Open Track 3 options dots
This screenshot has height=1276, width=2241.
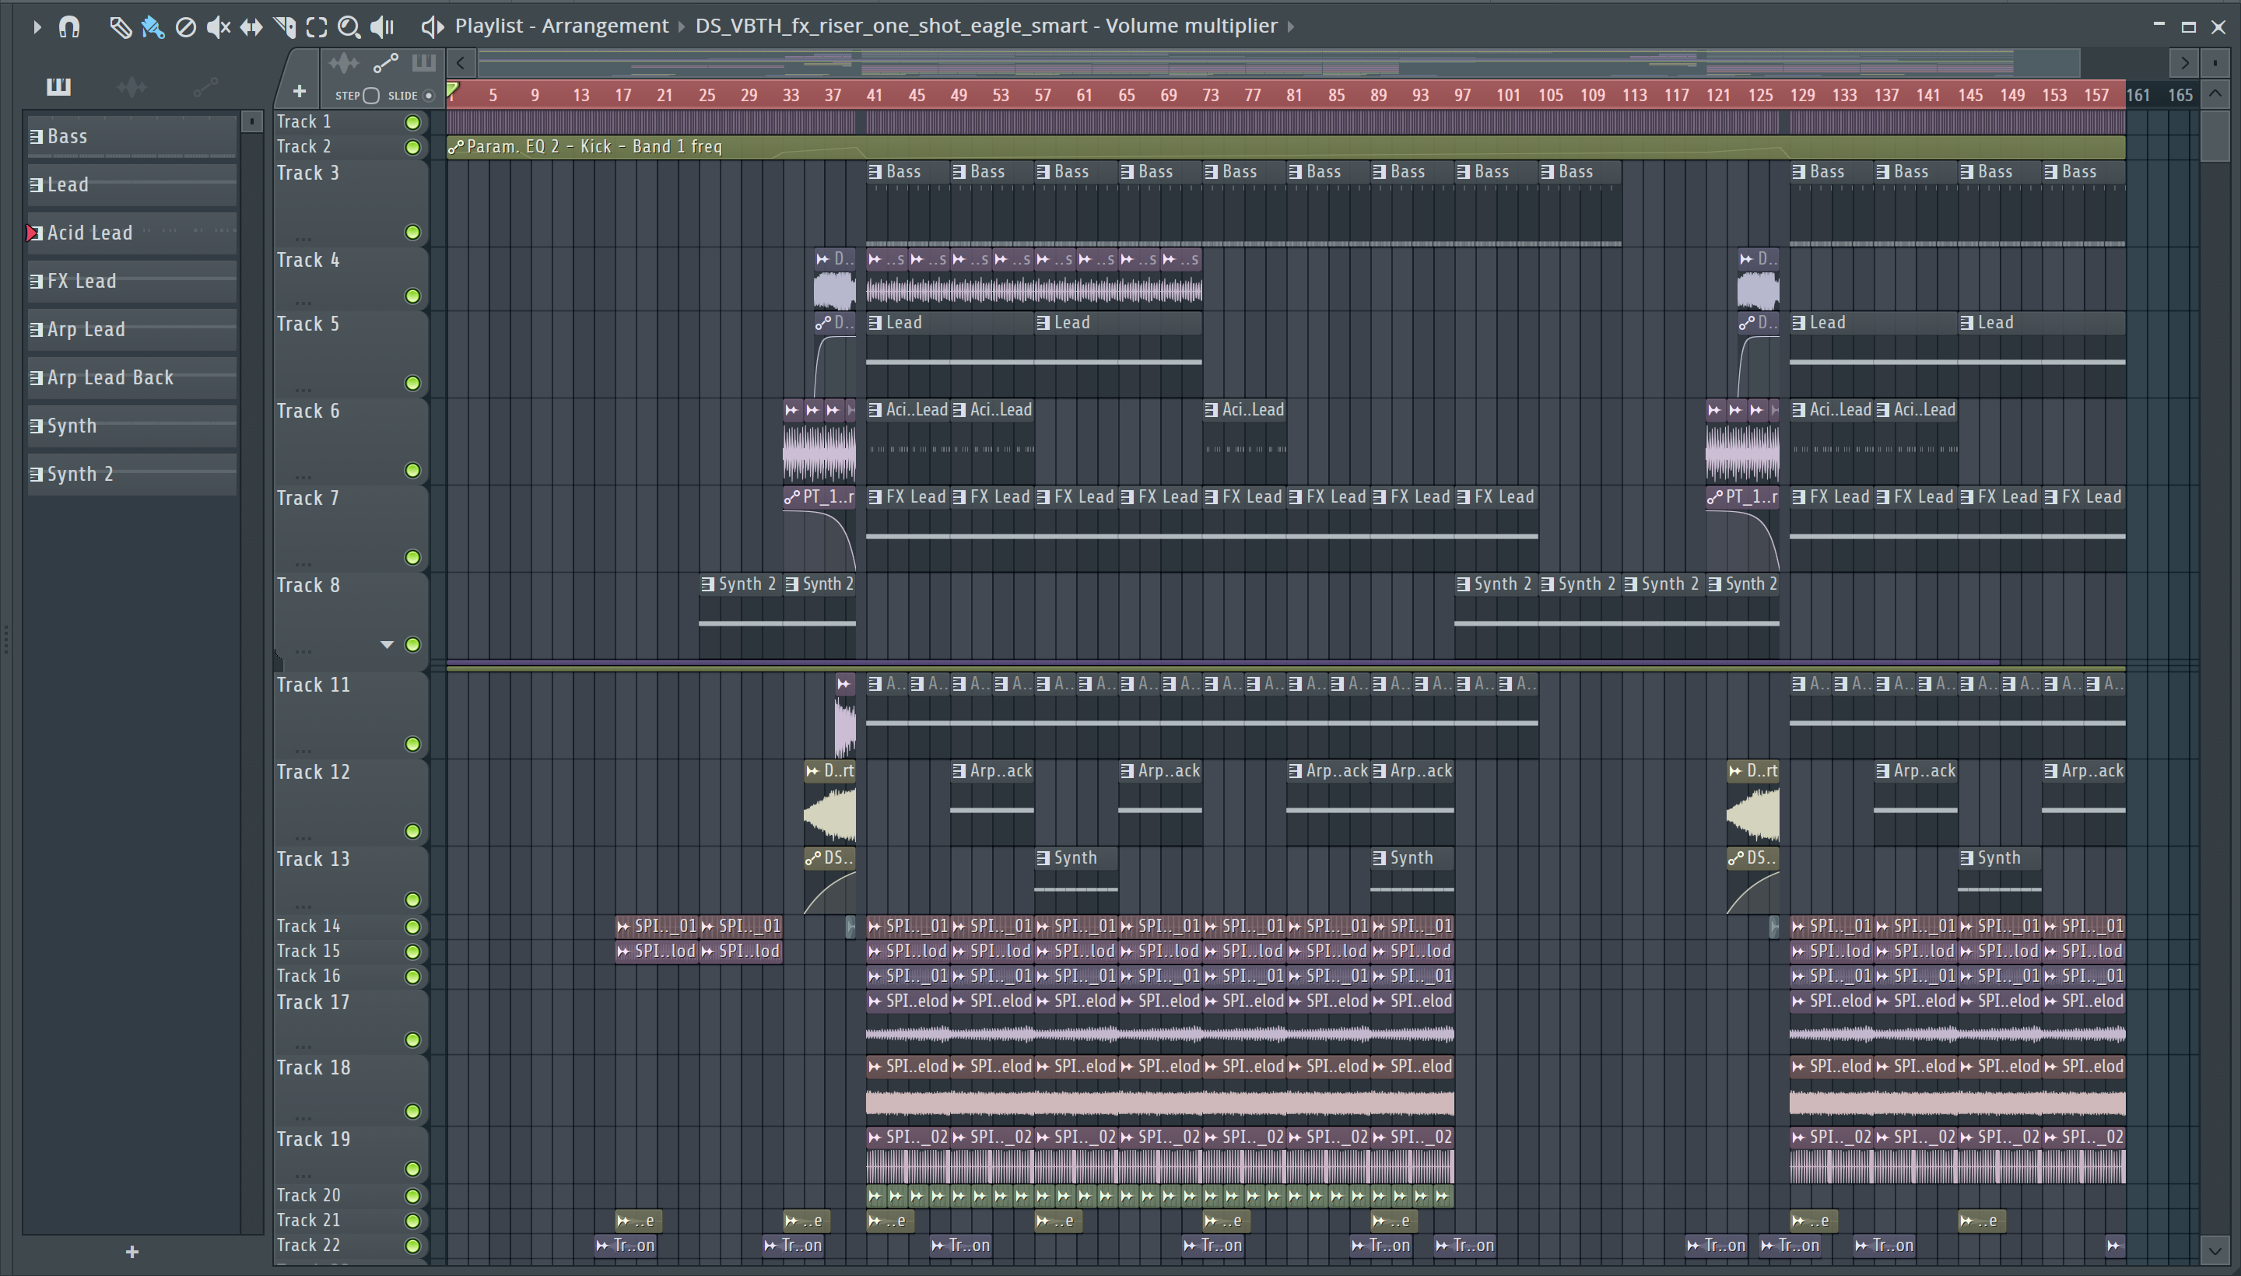303,238
